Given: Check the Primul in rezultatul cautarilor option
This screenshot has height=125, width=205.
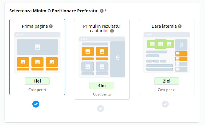Looking at the screenshot, I should click(101, 109).
